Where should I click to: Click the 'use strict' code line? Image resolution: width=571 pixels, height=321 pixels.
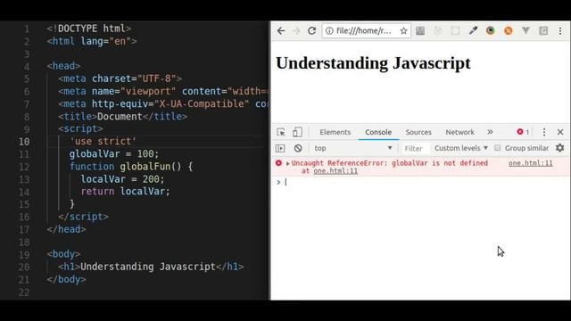point(103,141)
